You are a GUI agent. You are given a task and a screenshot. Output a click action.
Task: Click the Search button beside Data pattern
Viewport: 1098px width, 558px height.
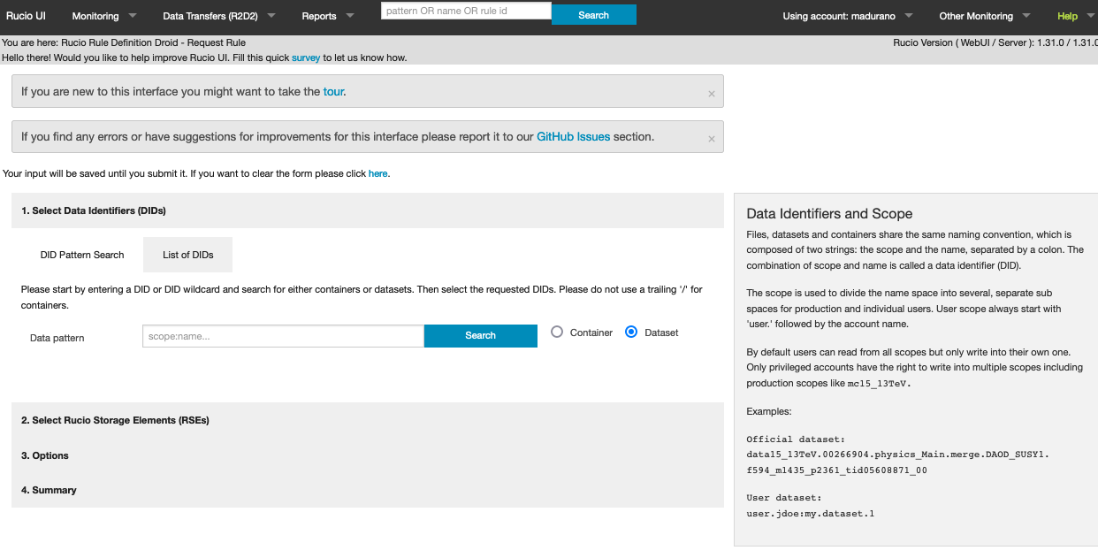pos(480,336)
